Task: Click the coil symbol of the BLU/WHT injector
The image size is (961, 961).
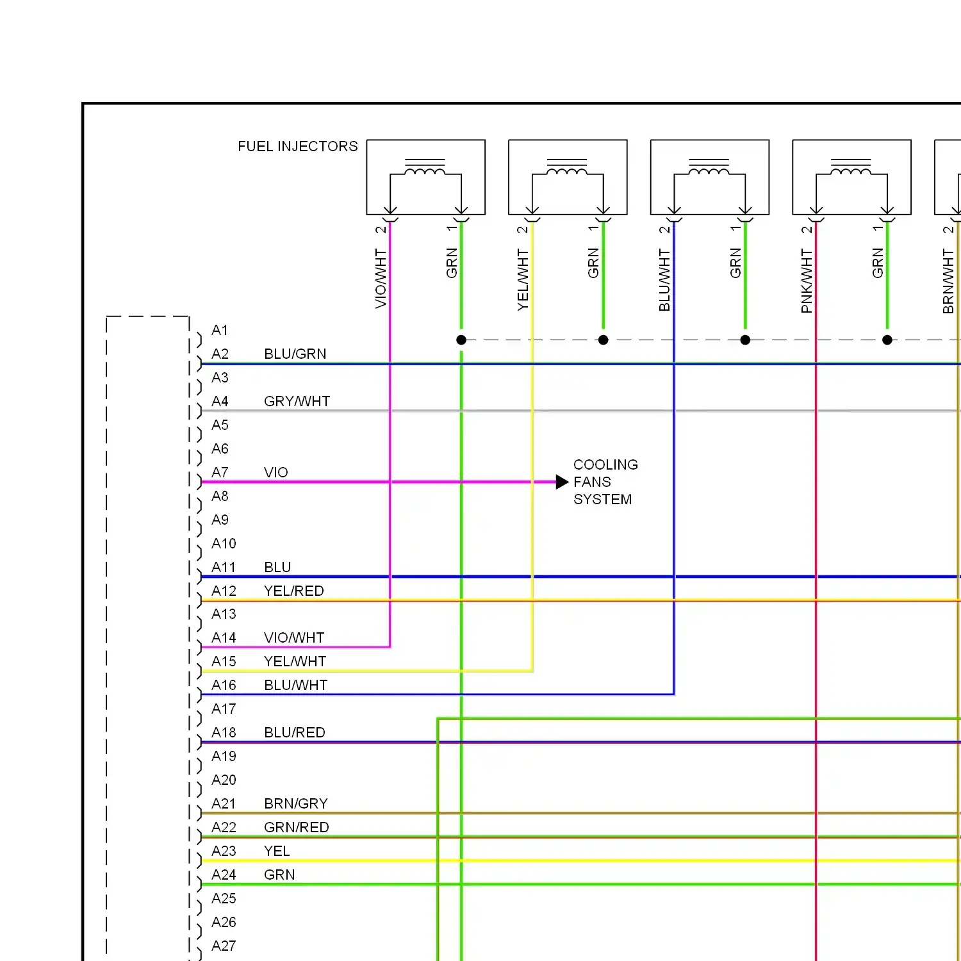Action: [x=709, y=168]
